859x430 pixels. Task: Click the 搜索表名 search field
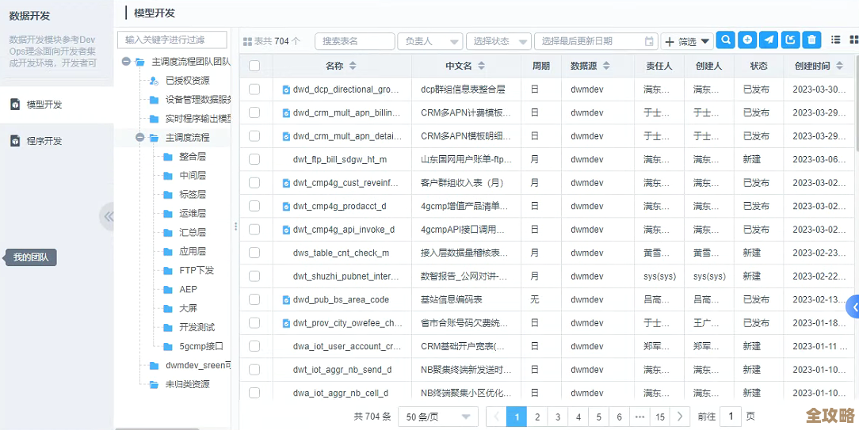tap(355, 41)
